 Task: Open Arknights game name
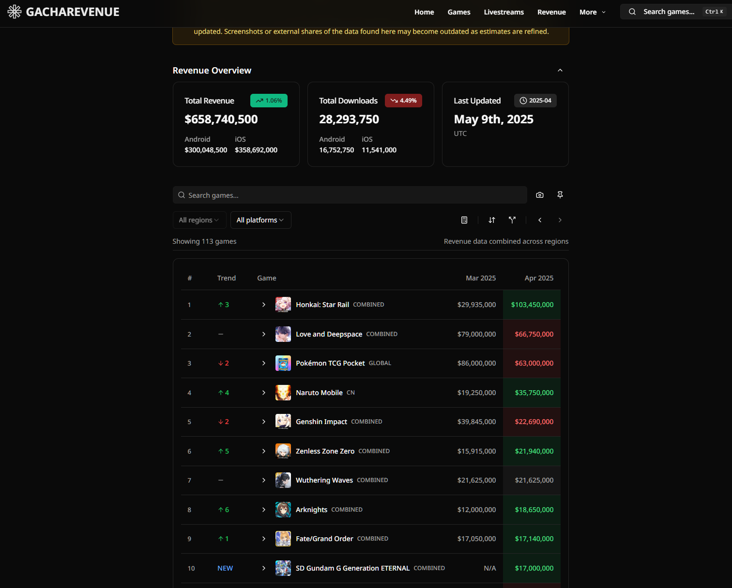point(312,510)
